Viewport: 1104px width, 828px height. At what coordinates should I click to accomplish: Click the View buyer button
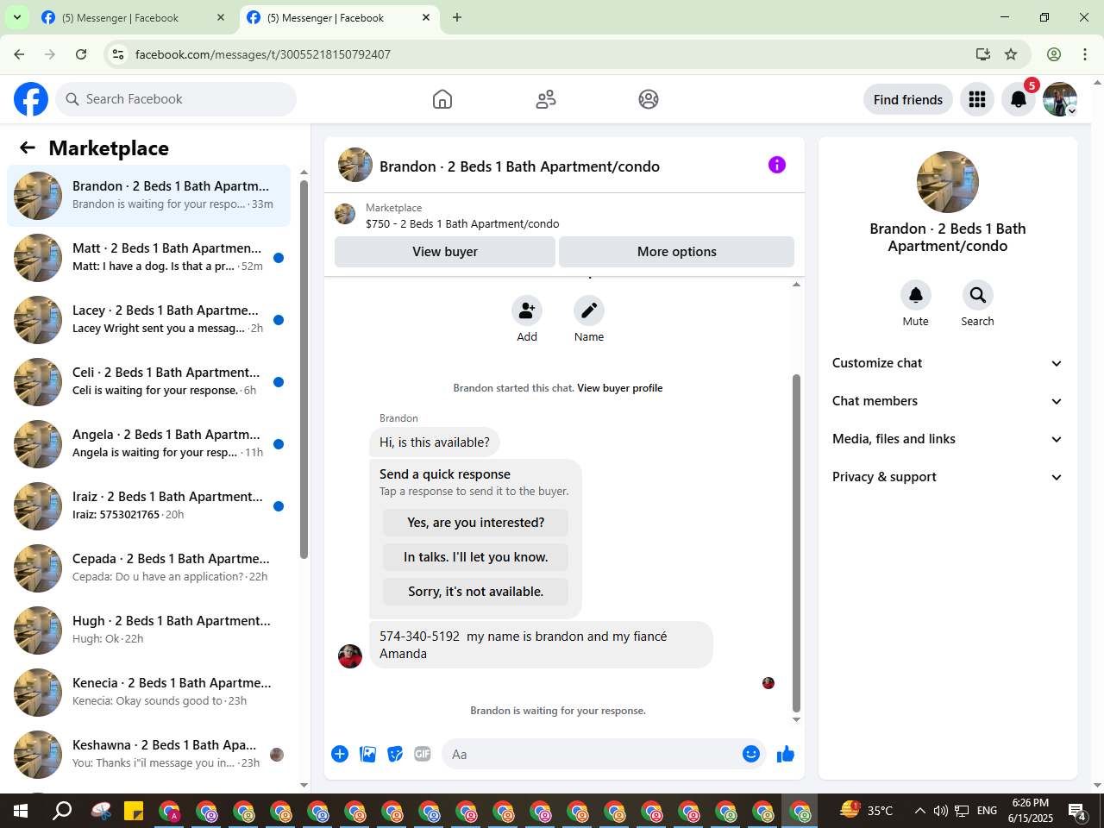[445, 252]
